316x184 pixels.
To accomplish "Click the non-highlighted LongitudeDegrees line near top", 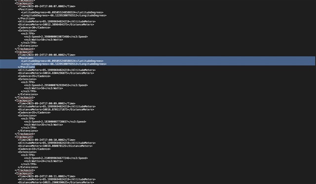I will tap(64, 15).
